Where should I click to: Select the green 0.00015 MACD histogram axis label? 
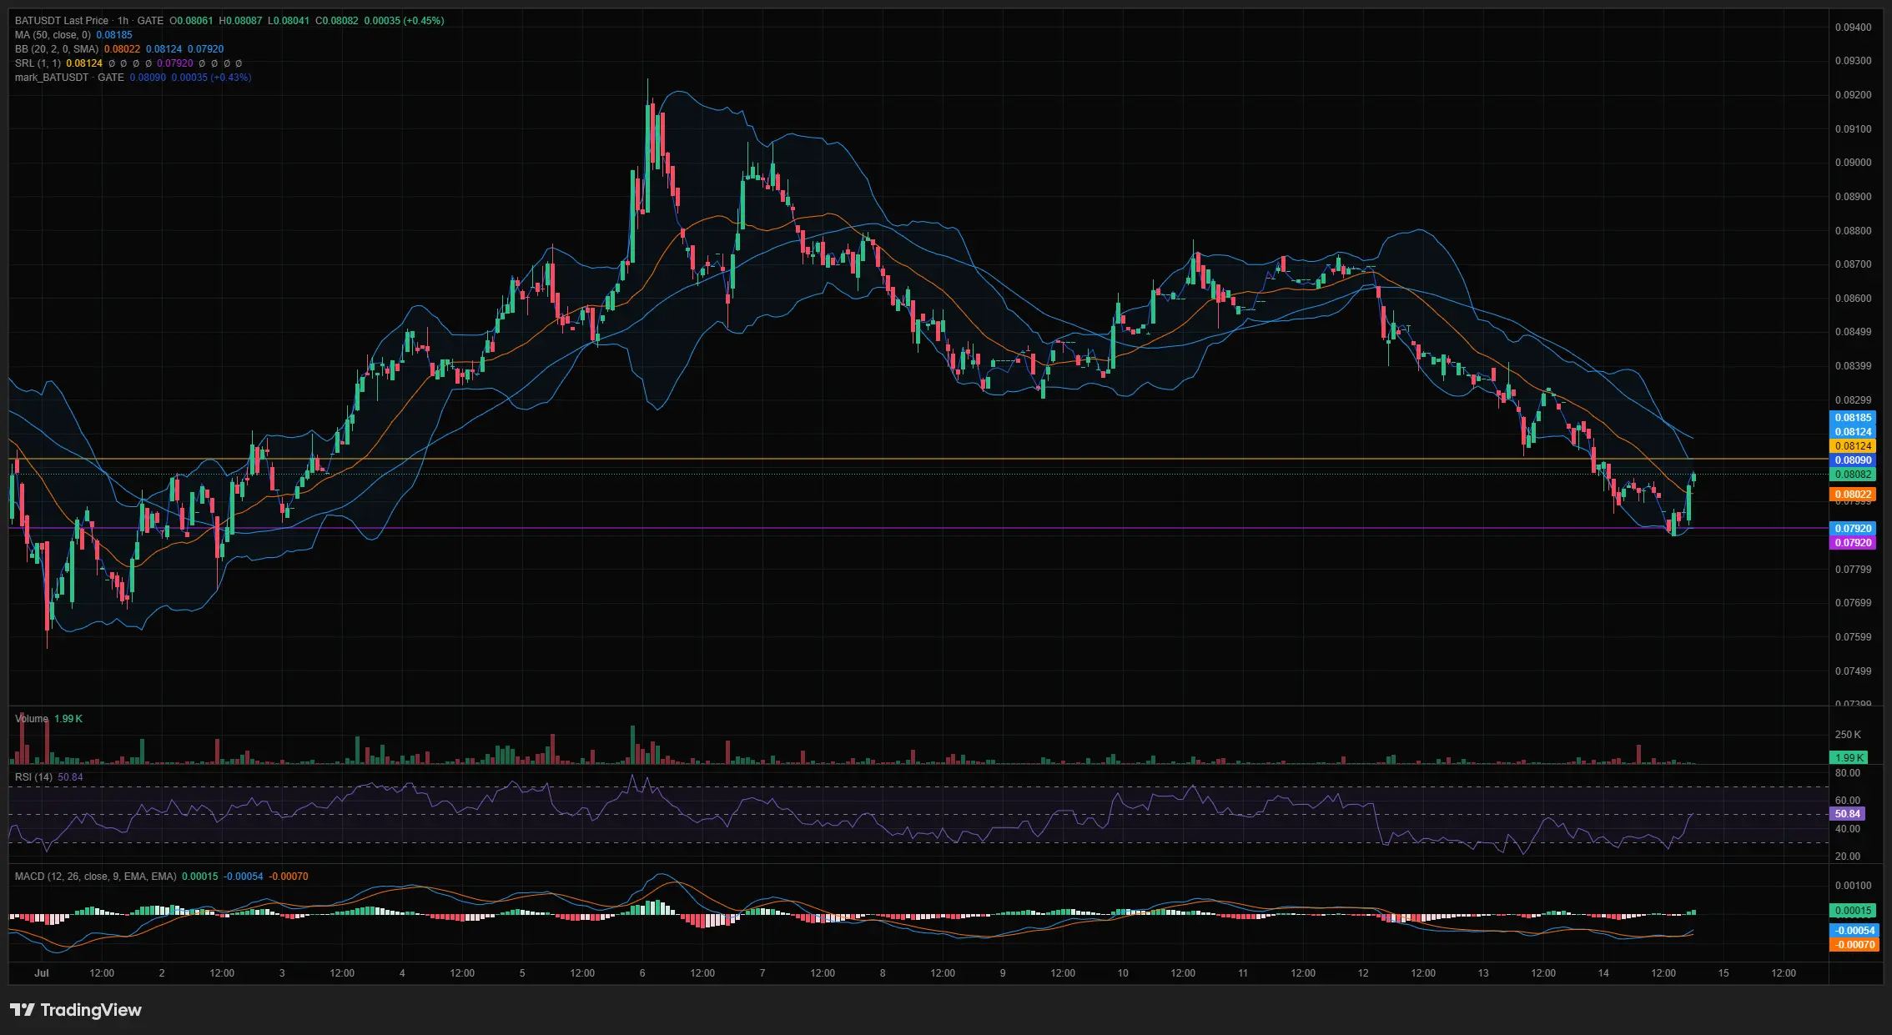(1852, 911)
